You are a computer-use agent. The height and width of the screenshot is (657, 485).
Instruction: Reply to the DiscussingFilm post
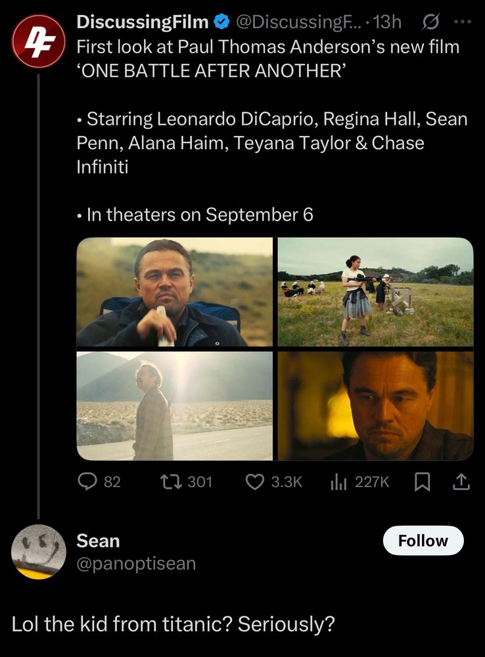[87, 482]
